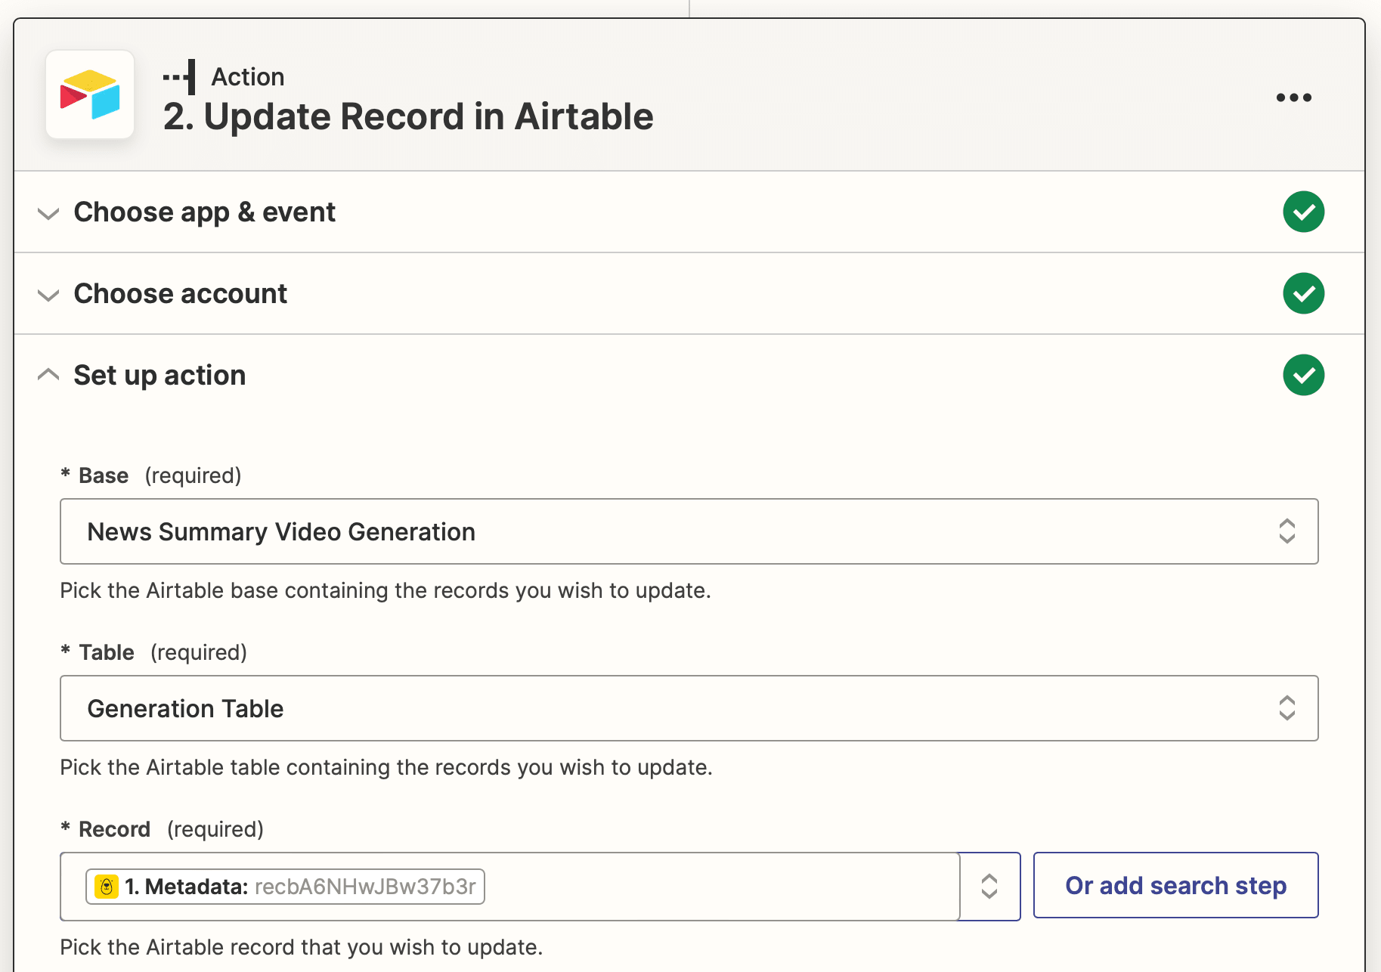Click the Airtable app logo icon
The height and width of the screenshot is (972, 1381).
pos(90,95)
